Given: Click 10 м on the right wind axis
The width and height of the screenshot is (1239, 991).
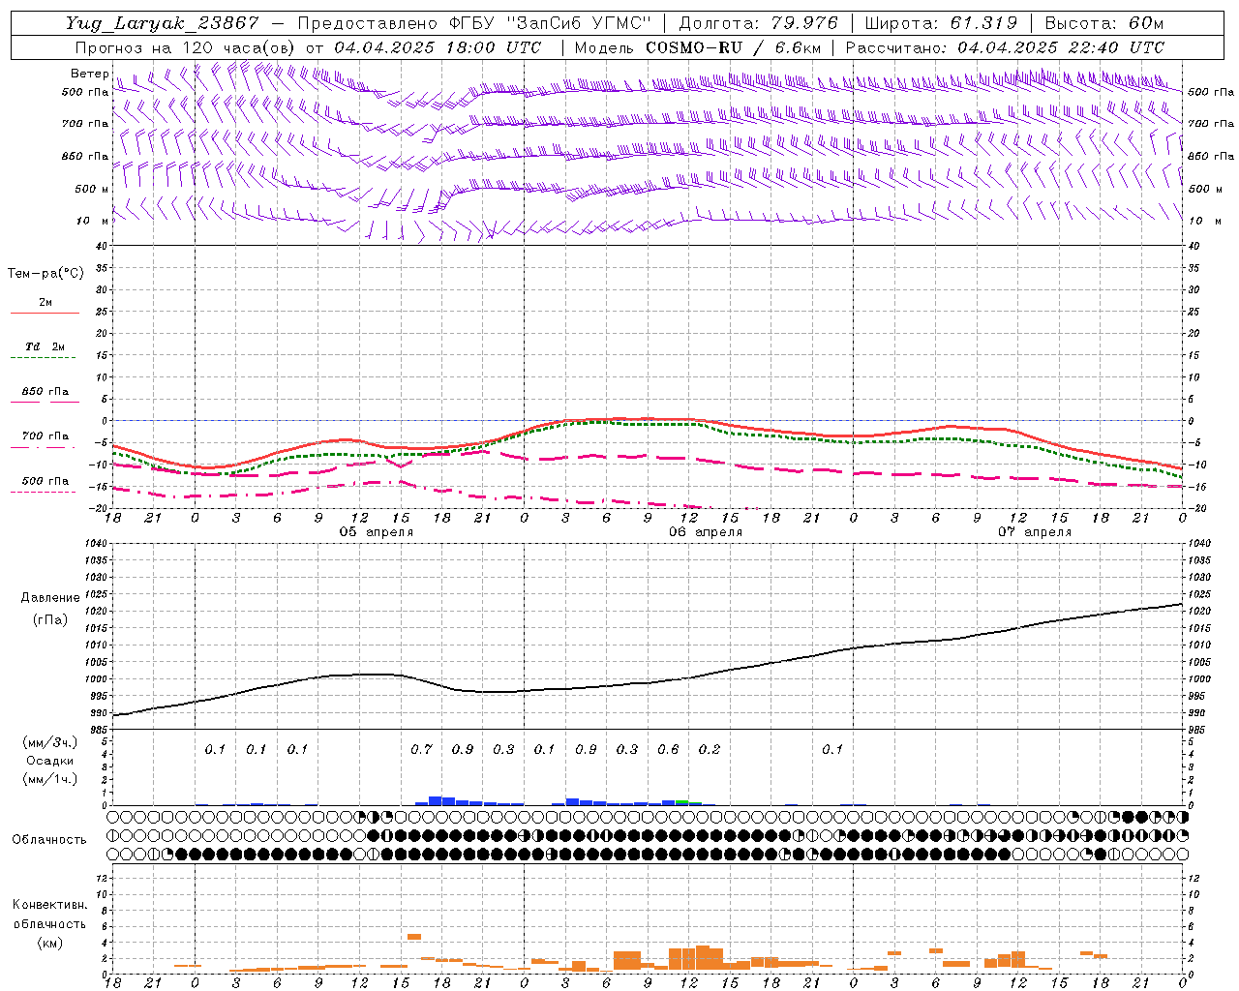Looking at the screenshot, I should click(1205, 221).
